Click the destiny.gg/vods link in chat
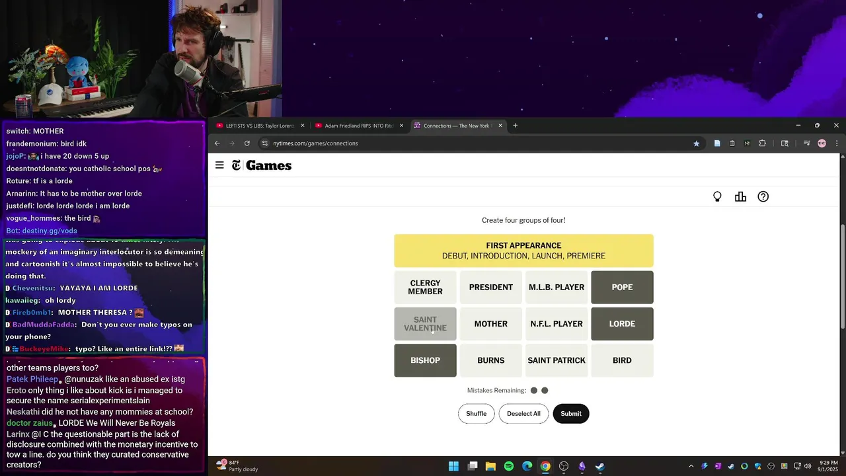This screenshot has height=476, width=846. coord(50,231)
